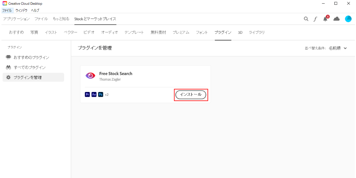Viewport: 356px width, 178px height.
Task: Go to ビデオ category tab
Action: pos(89,32)
